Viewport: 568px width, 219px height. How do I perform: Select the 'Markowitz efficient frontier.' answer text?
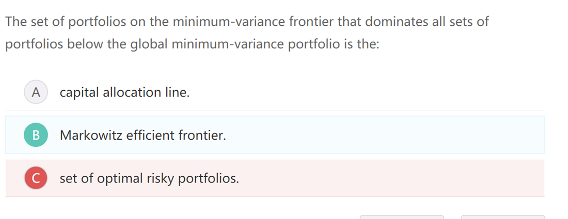(143, 136)
